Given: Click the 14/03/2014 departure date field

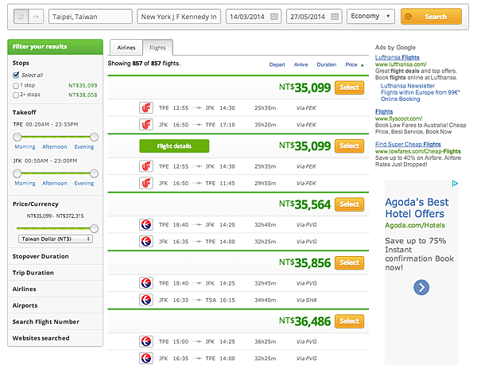Looking at the screenshot, I should point(254,17).
